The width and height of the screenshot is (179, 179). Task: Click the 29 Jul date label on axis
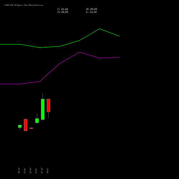(48, 170)
